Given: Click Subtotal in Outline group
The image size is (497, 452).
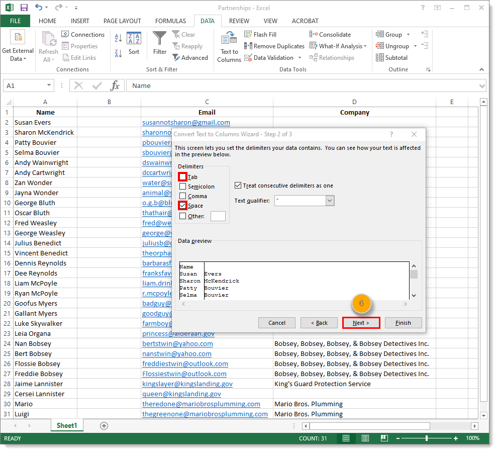Looking at the screenshot, I should 392,58.
